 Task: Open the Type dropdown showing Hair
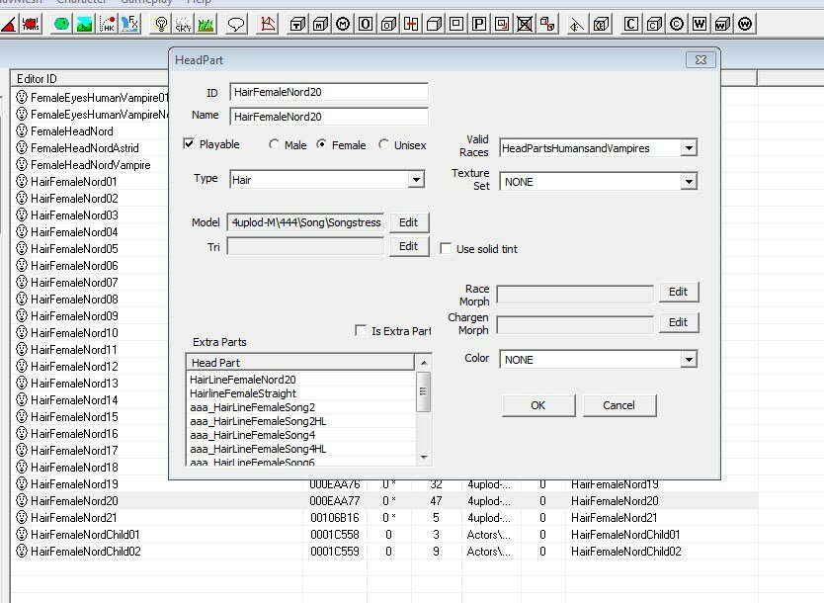coord(416,180)
